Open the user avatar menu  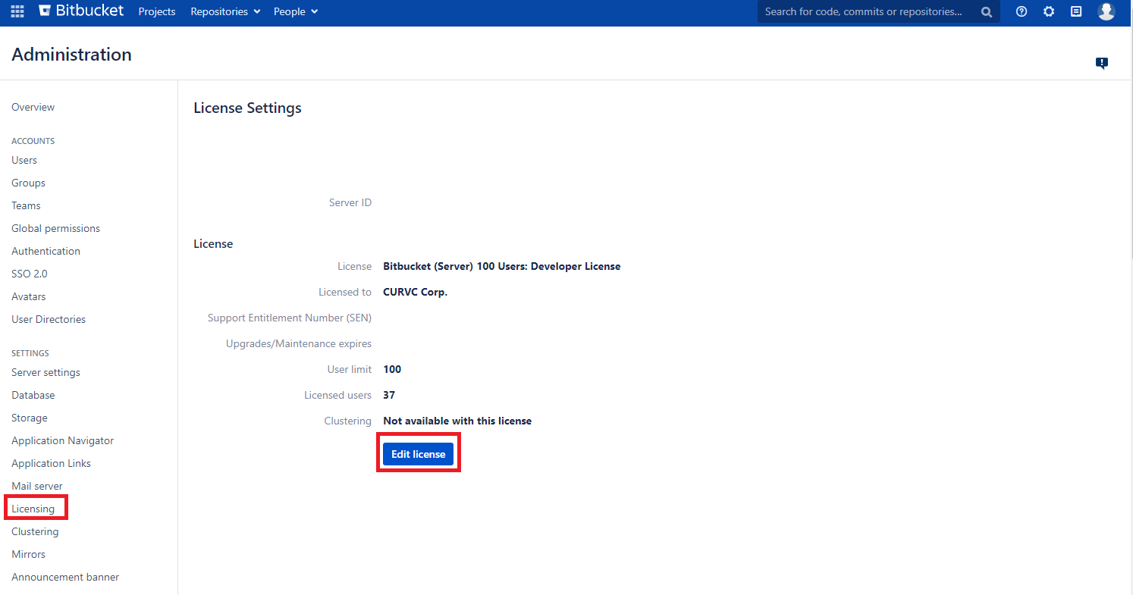(x=1106, y=11)
